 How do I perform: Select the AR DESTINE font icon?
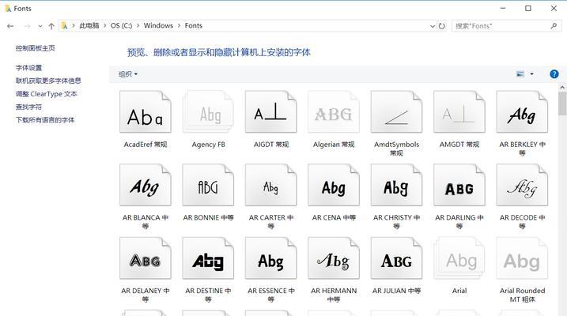click(x=208, y=258)
